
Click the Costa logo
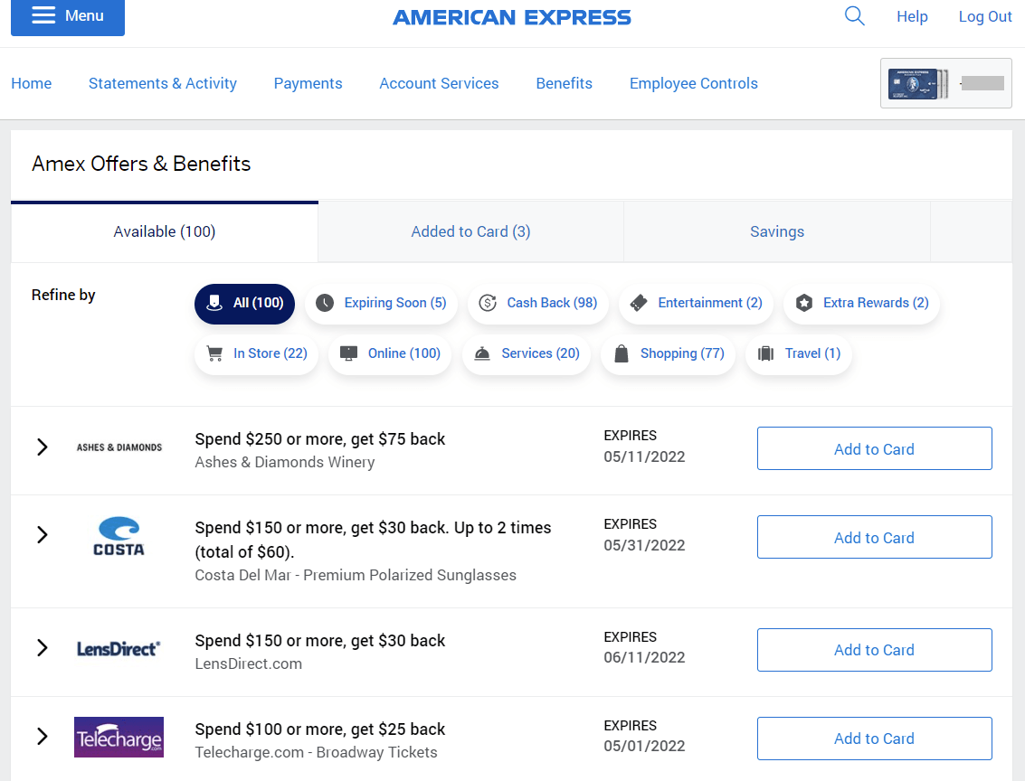point(119,536)
